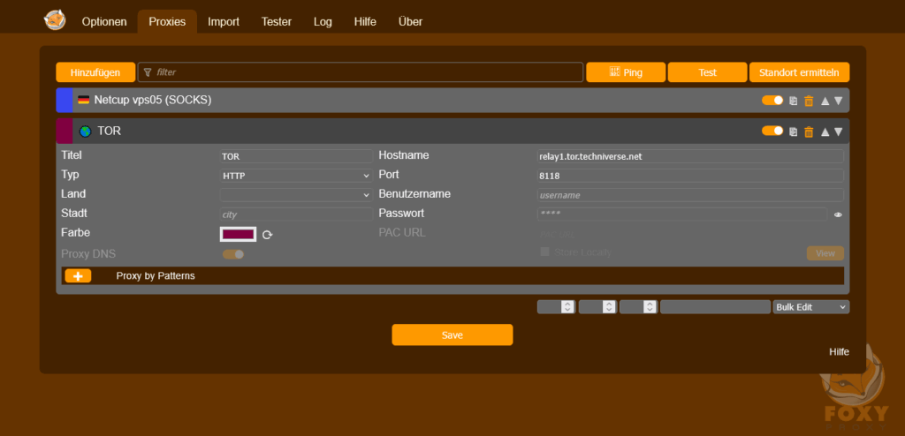
Task: Click the Passwort input field
Action: coord(682,214)
